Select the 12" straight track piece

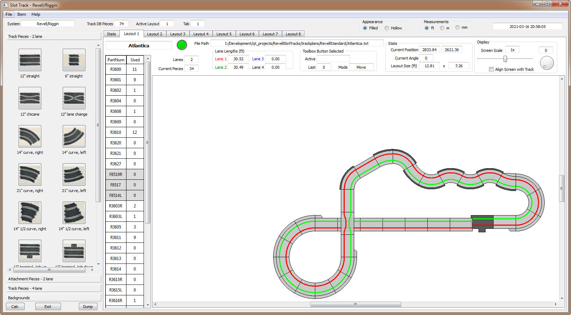coord(30,60)
